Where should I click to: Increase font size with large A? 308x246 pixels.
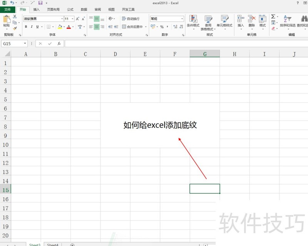click(x=78, y=18)
